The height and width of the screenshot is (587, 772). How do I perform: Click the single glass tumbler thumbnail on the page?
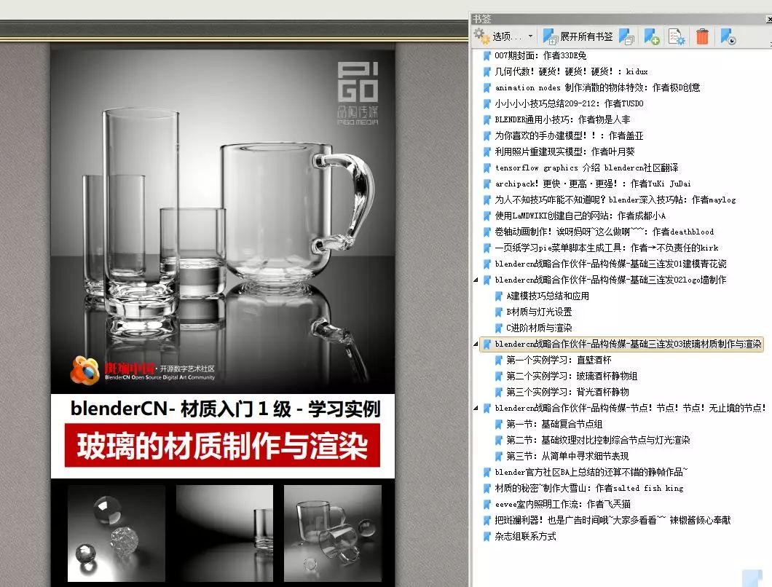(224, 533)
